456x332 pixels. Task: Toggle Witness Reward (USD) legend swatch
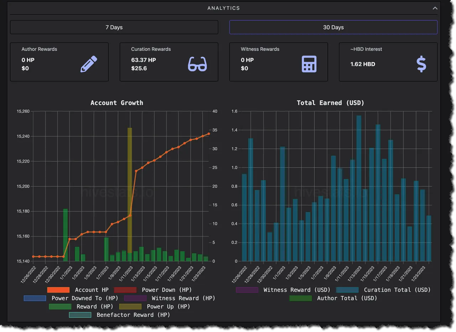coord(247,290)
